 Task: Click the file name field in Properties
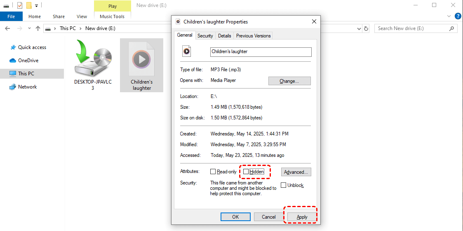click(x=261, y=51)
